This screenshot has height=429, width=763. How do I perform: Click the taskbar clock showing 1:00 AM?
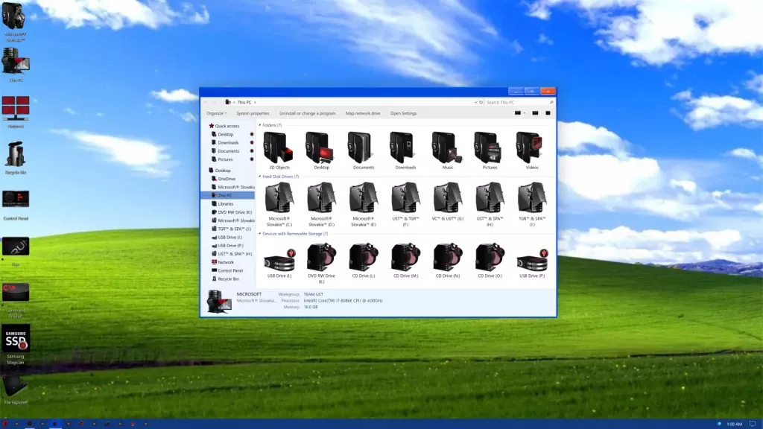(734, 424)
